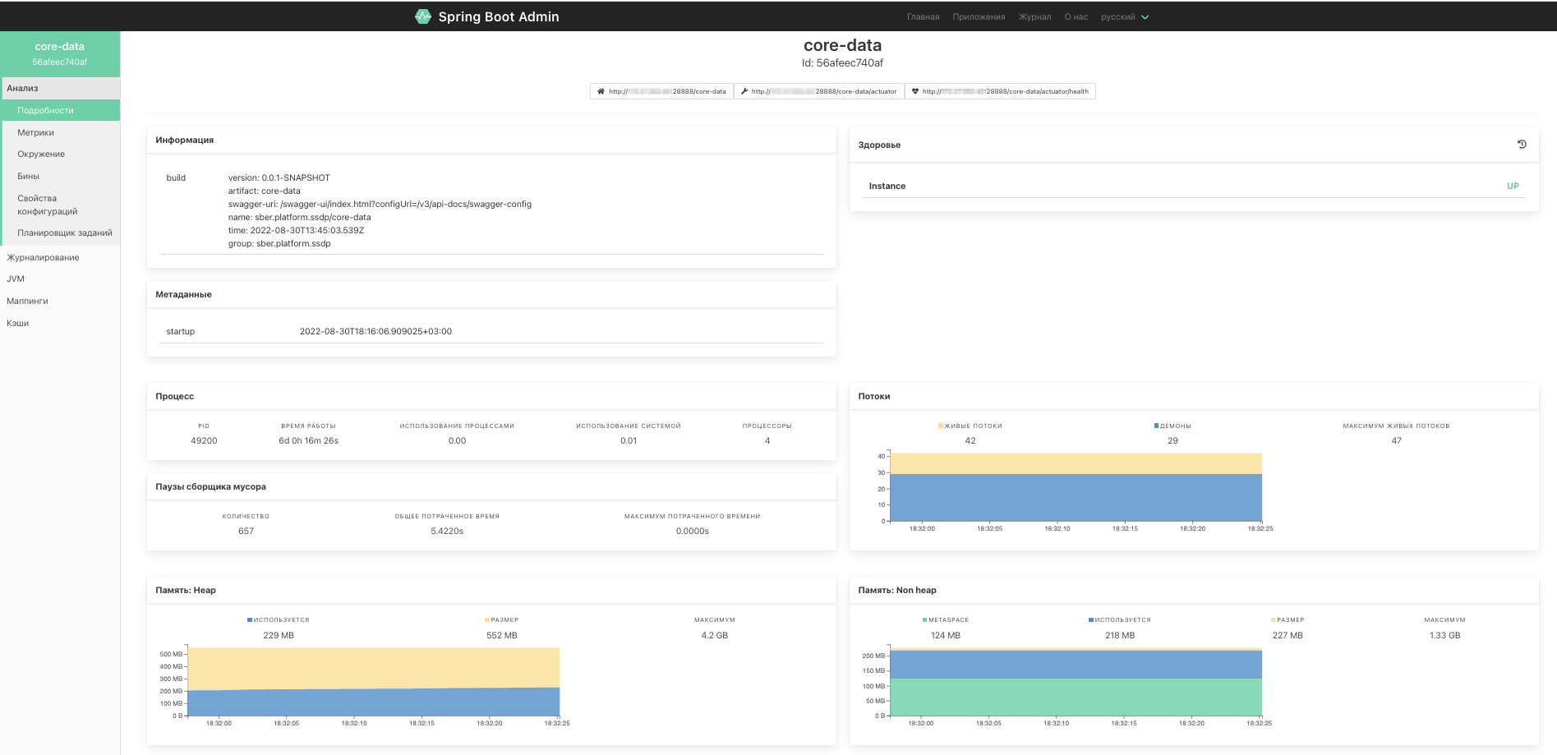Click the Демоны legend color square
Screen dimensions: 1557x755
1156,426
